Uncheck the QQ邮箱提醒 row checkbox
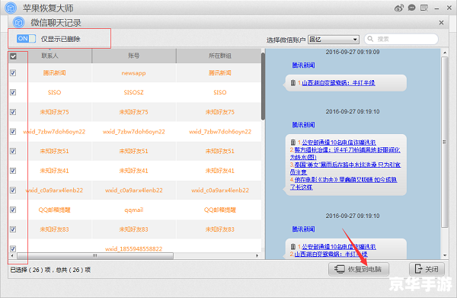The width and height of the screenshot is (457, 298). point(13,210)
